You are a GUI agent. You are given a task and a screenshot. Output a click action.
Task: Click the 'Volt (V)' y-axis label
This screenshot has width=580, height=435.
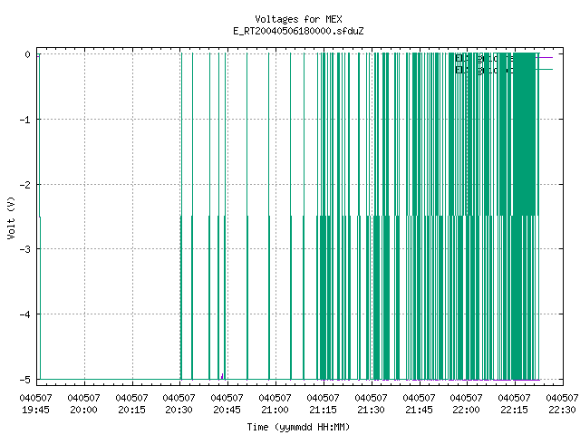[11, 217]
